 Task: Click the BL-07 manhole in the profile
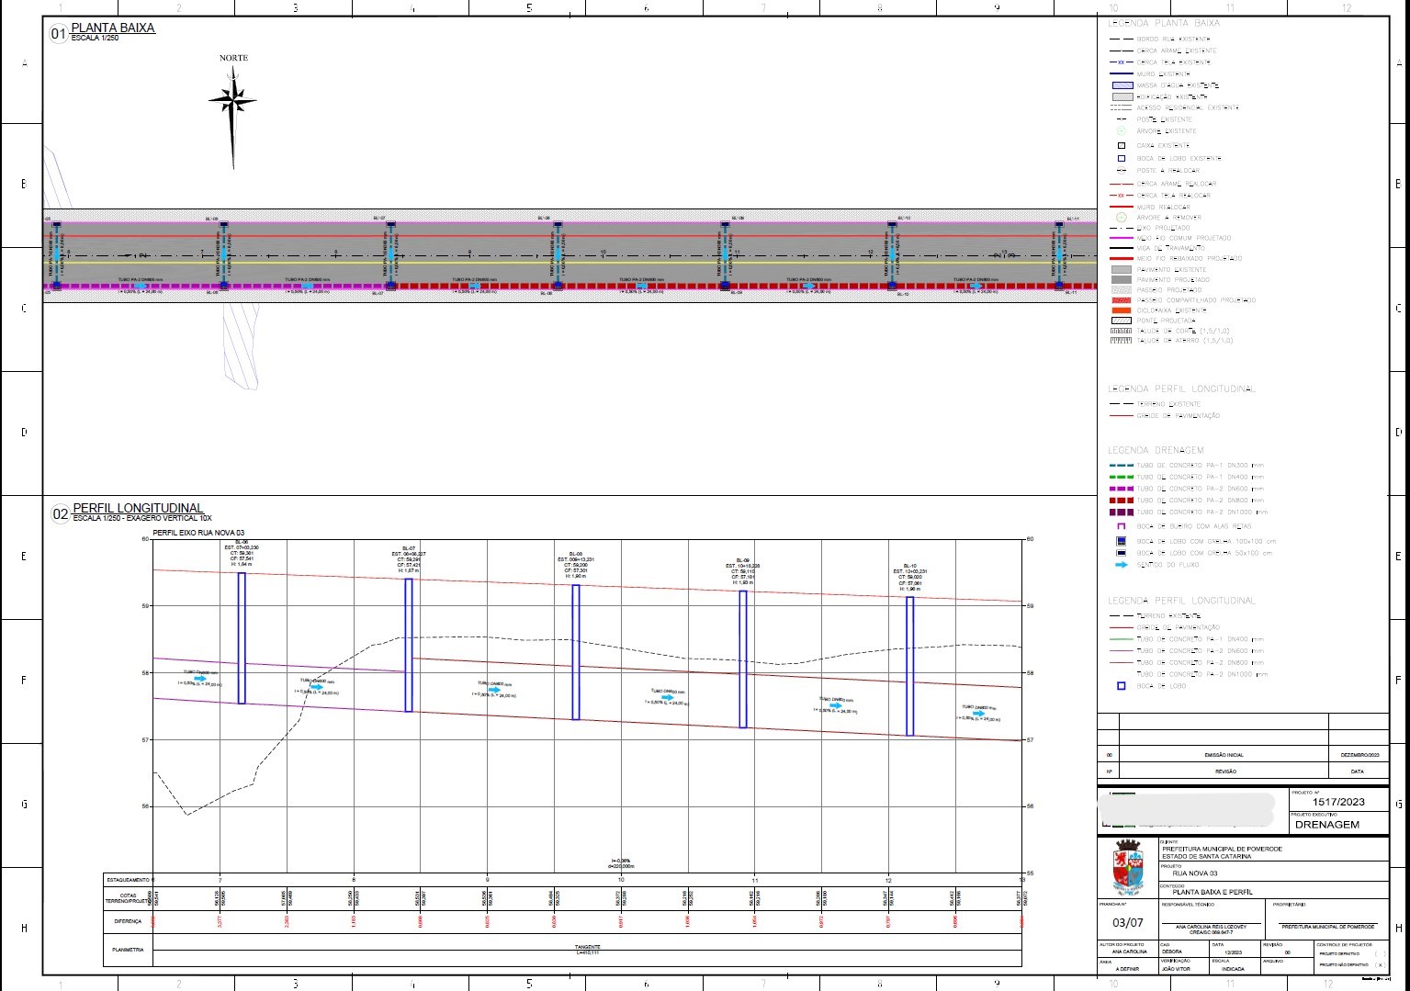(x=409, y=645)
